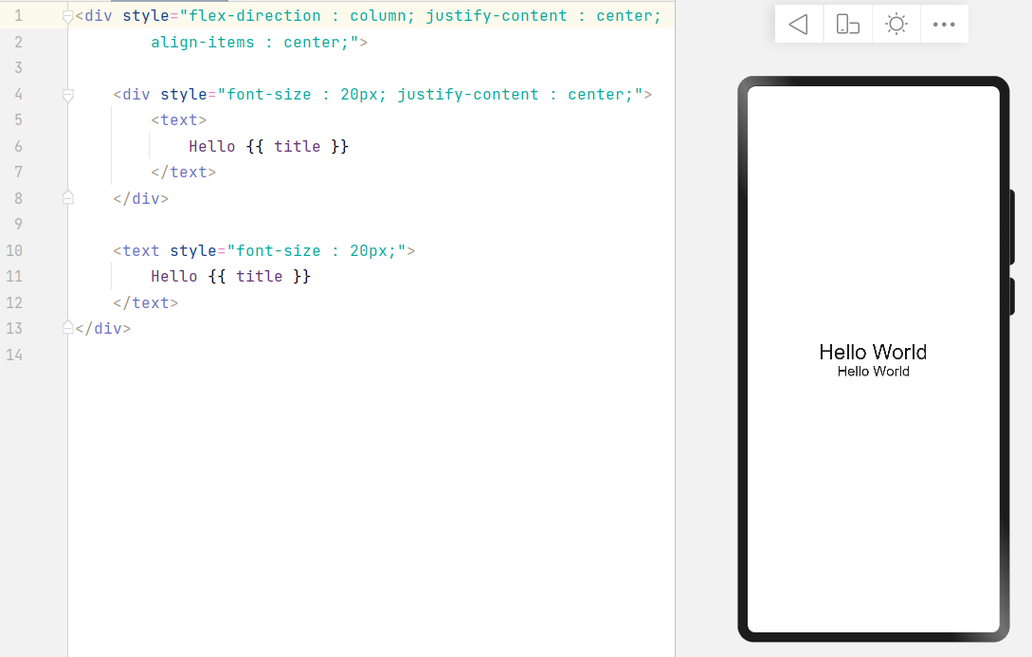Click the closing text tag on line 12
Screen dimensions: 1032x657
tap(146, 303)
